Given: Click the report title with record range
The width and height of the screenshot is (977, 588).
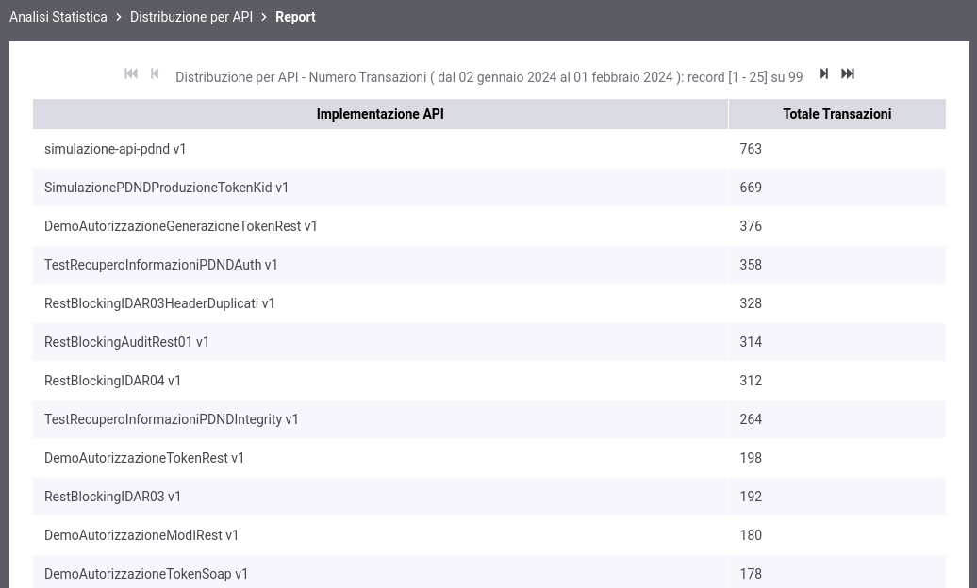Looking at the screenshot, I should [x=489, y=77].
